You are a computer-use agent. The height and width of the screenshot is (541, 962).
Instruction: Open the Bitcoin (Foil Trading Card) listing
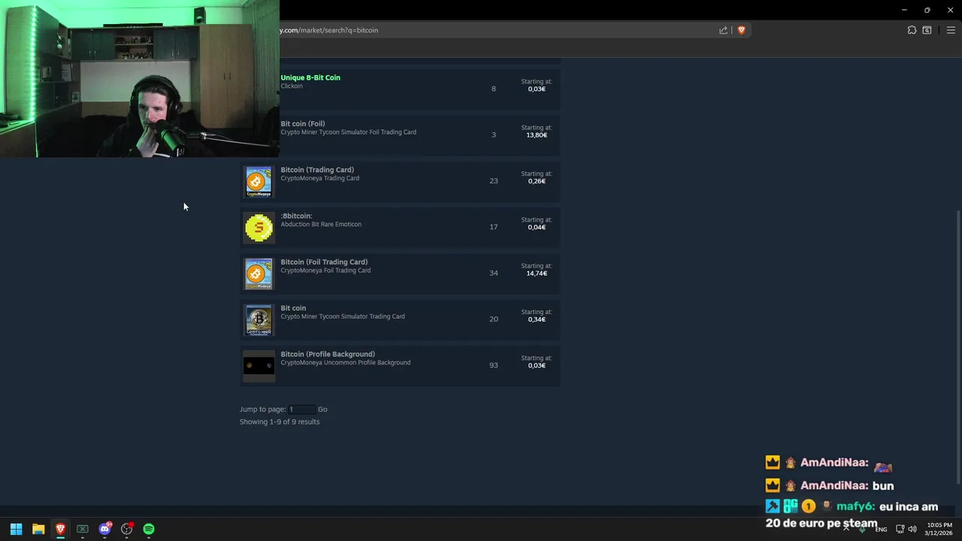pyautogui.click(x=400, y=273)
